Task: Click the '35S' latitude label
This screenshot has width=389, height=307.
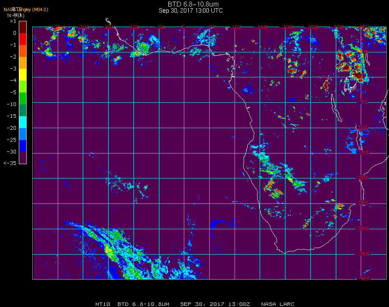Action: coord(364,254)
